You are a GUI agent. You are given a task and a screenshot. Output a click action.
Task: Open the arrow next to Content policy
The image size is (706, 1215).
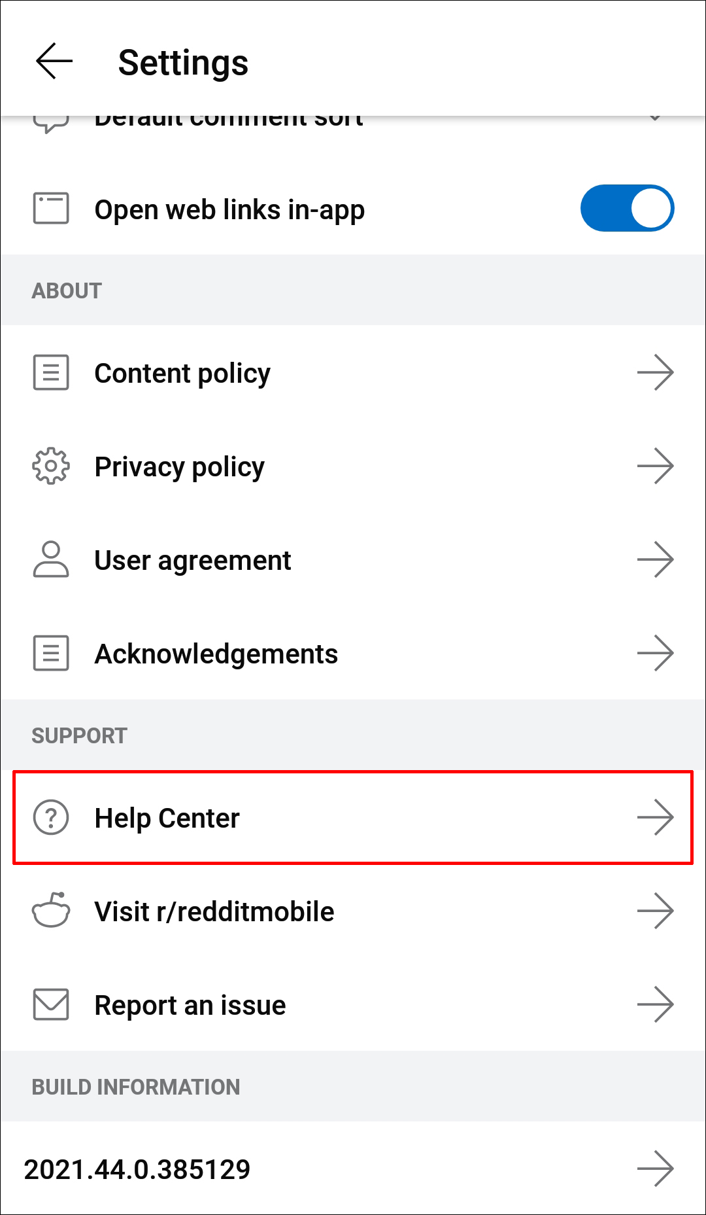coord(655,373)
